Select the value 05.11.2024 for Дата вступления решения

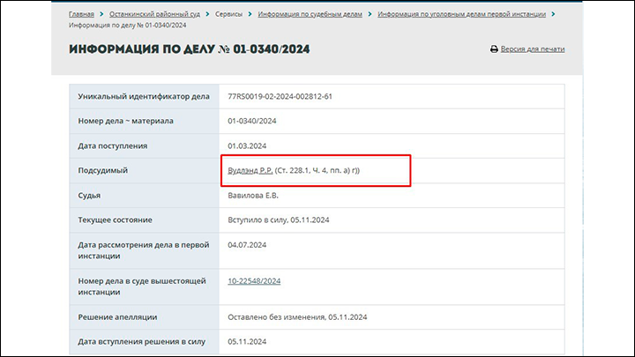click(x=247, y=342)
